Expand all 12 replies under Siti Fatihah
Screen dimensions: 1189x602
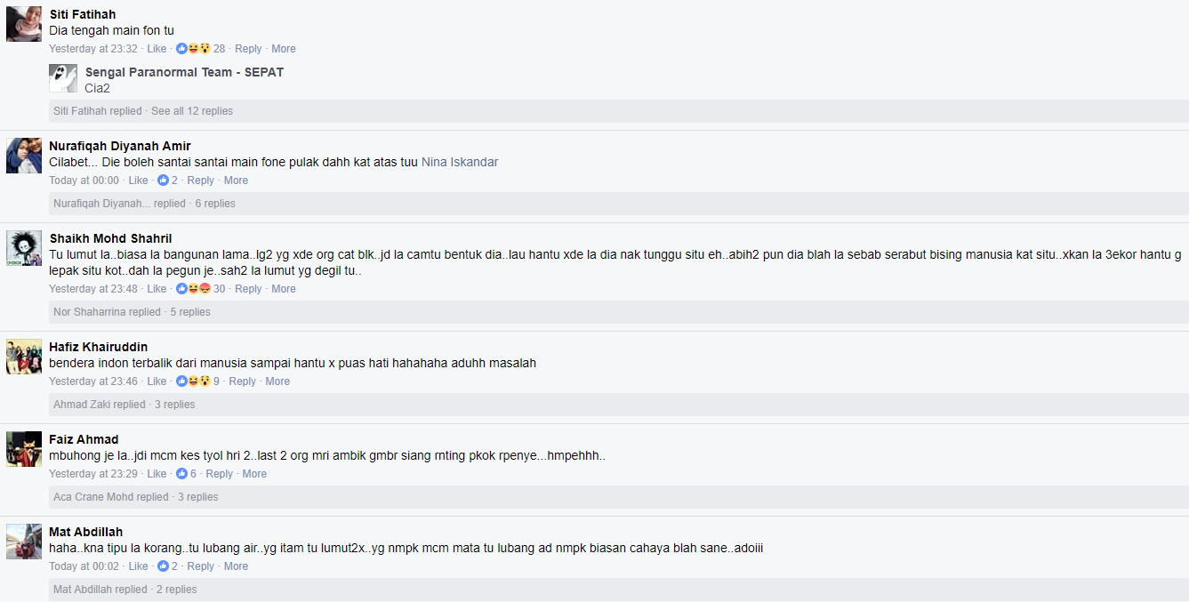[191, 111]
